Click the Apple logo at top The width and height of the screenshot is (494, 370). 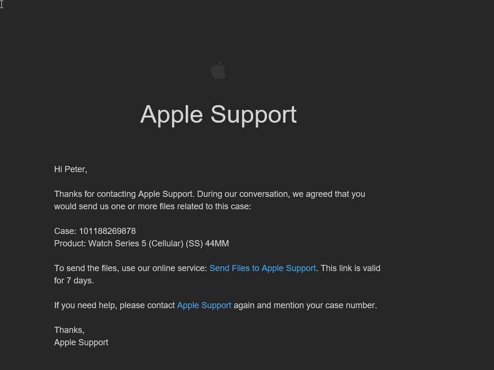pyautogui.click(x=218, y=70)
